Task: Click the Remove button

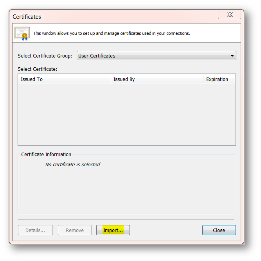Action: [75, 230]
